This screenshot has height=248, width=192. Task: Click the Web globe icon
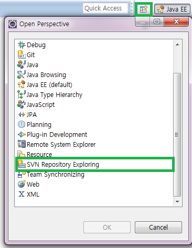tap(22, 184)
